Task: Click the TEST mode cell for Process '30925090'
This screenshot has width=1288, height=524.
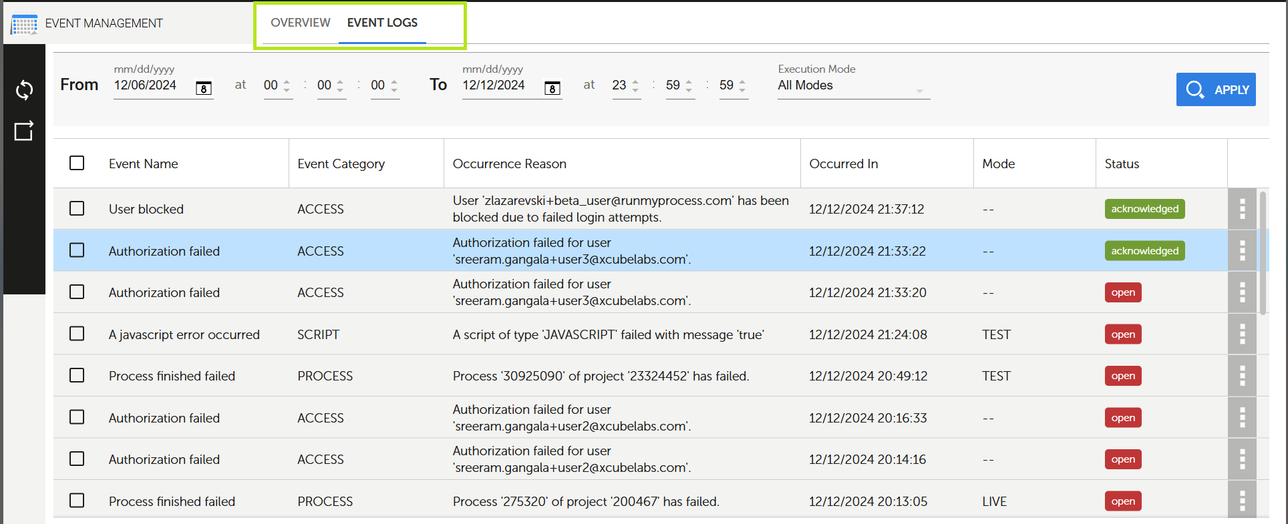Action: point(996,376)
